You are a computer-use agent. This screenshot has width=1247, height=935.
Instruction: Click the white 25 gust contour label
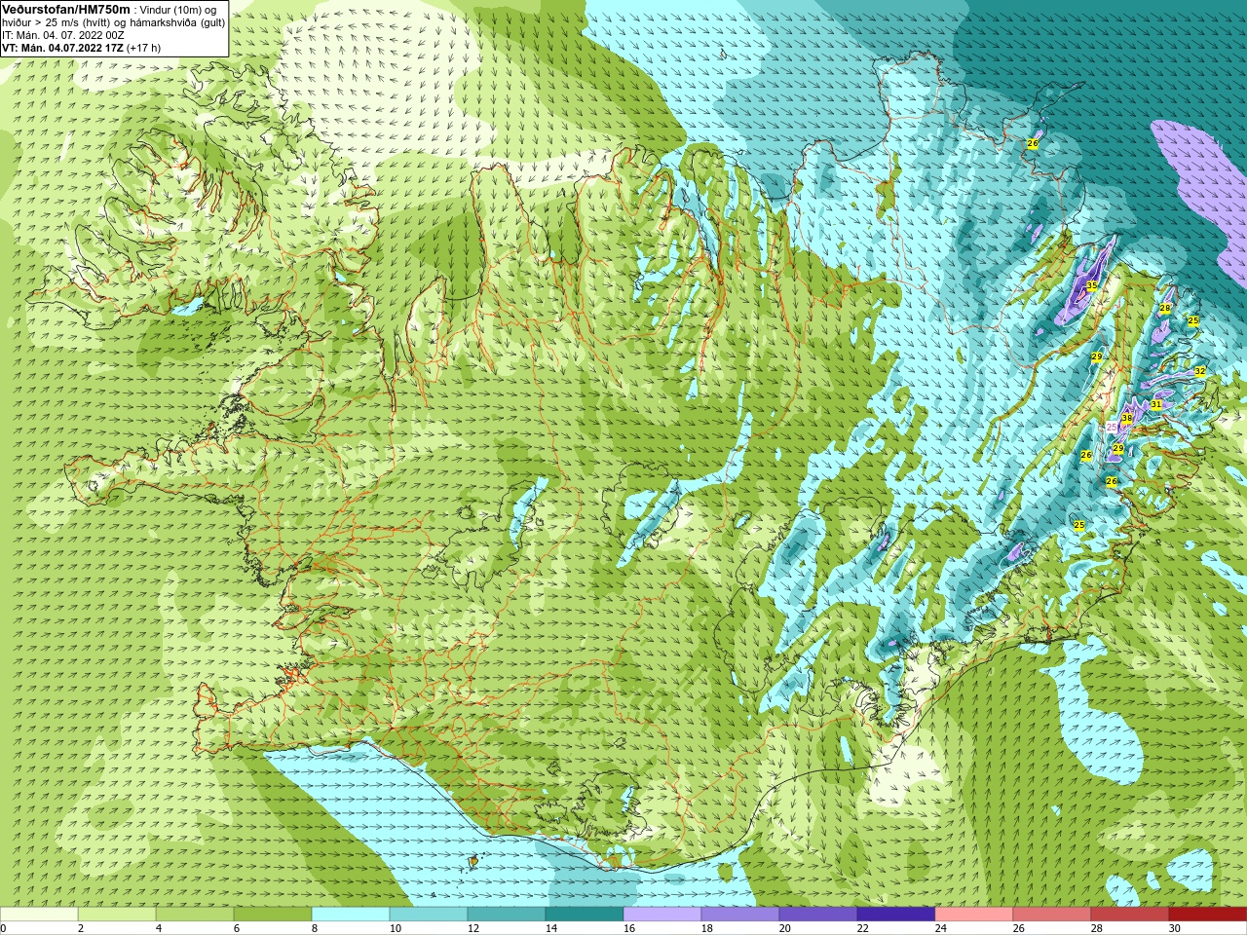coord(1112,427)
